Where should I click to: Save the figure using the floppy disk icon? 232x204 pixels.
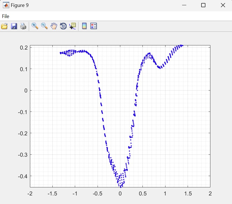pos(14,26)
